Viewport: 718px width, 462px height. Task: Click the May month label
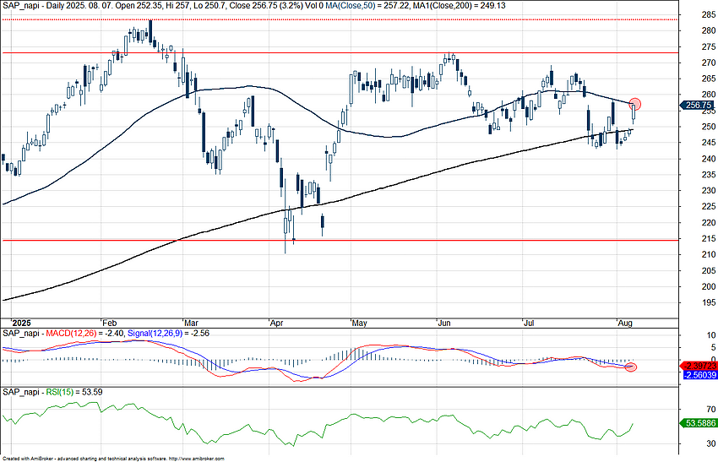(360, 323)
